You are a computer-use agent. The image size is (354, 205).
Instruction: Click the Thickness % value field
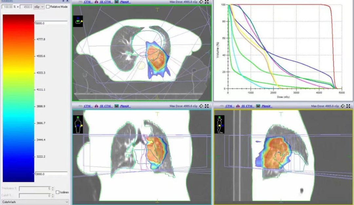click(35, 189)
